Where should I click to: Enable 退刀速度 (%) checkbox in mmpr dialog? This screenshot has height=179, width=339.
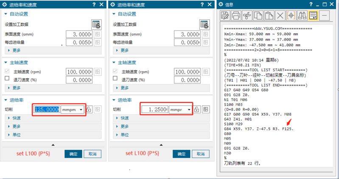point(115,78)
